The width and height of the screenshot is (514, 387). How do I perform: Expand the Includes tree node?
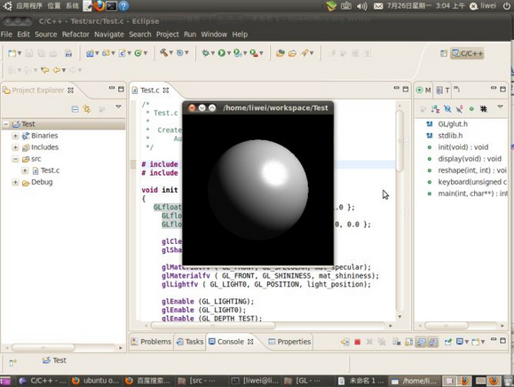coord(15,147)
